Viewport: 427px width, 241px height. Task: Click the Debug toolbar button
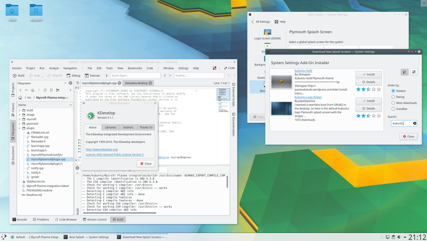73,76
